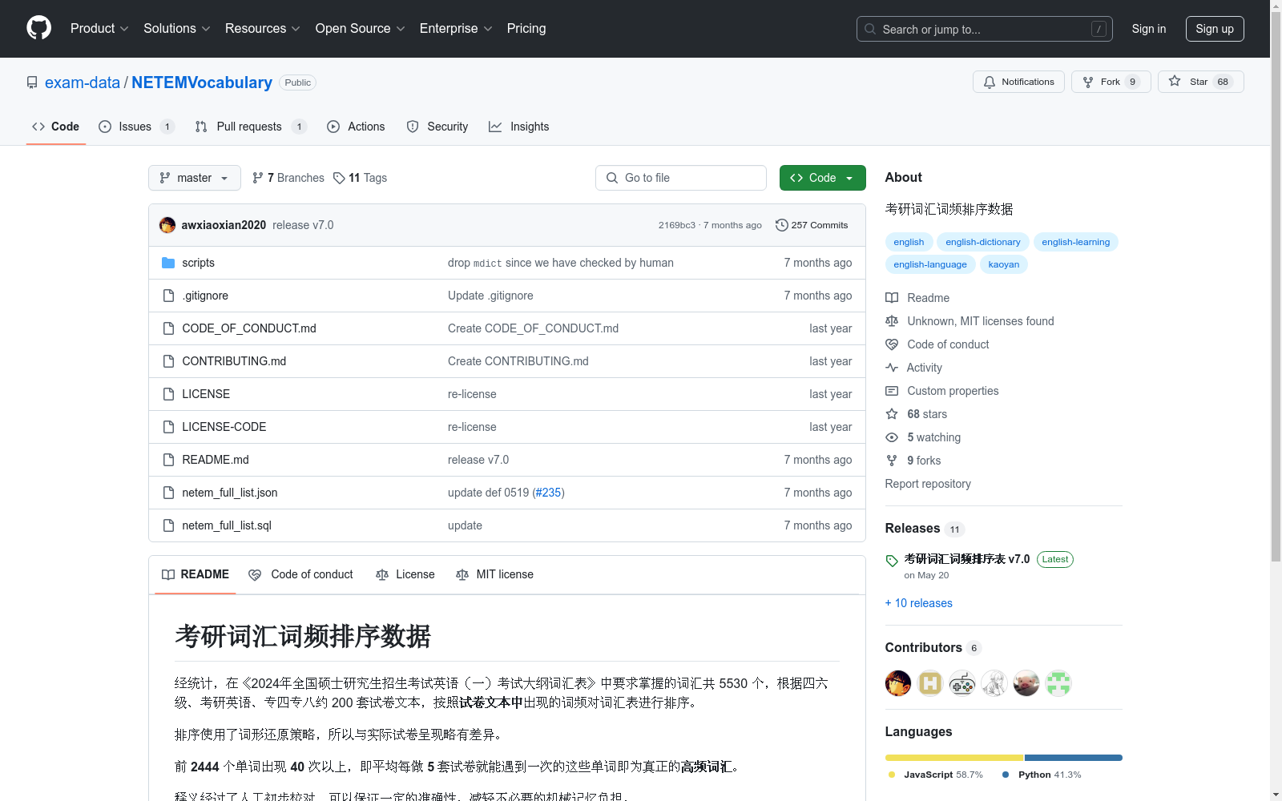Open the green Code dropdown button

pyautogui.click(x=822, y=178)
